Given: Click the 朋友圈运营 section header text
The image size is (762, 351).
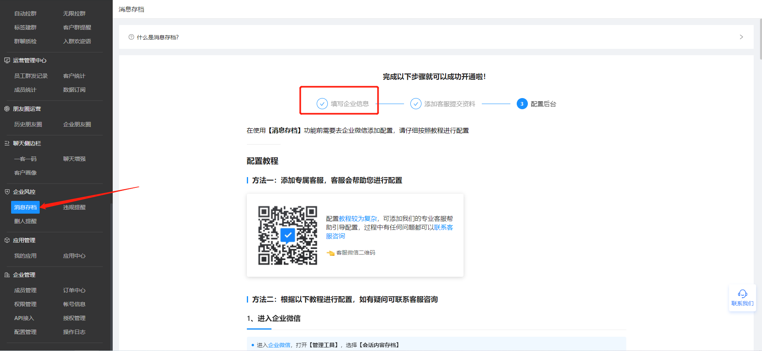Looking at the screenshot, I should [x=27, y=109].
